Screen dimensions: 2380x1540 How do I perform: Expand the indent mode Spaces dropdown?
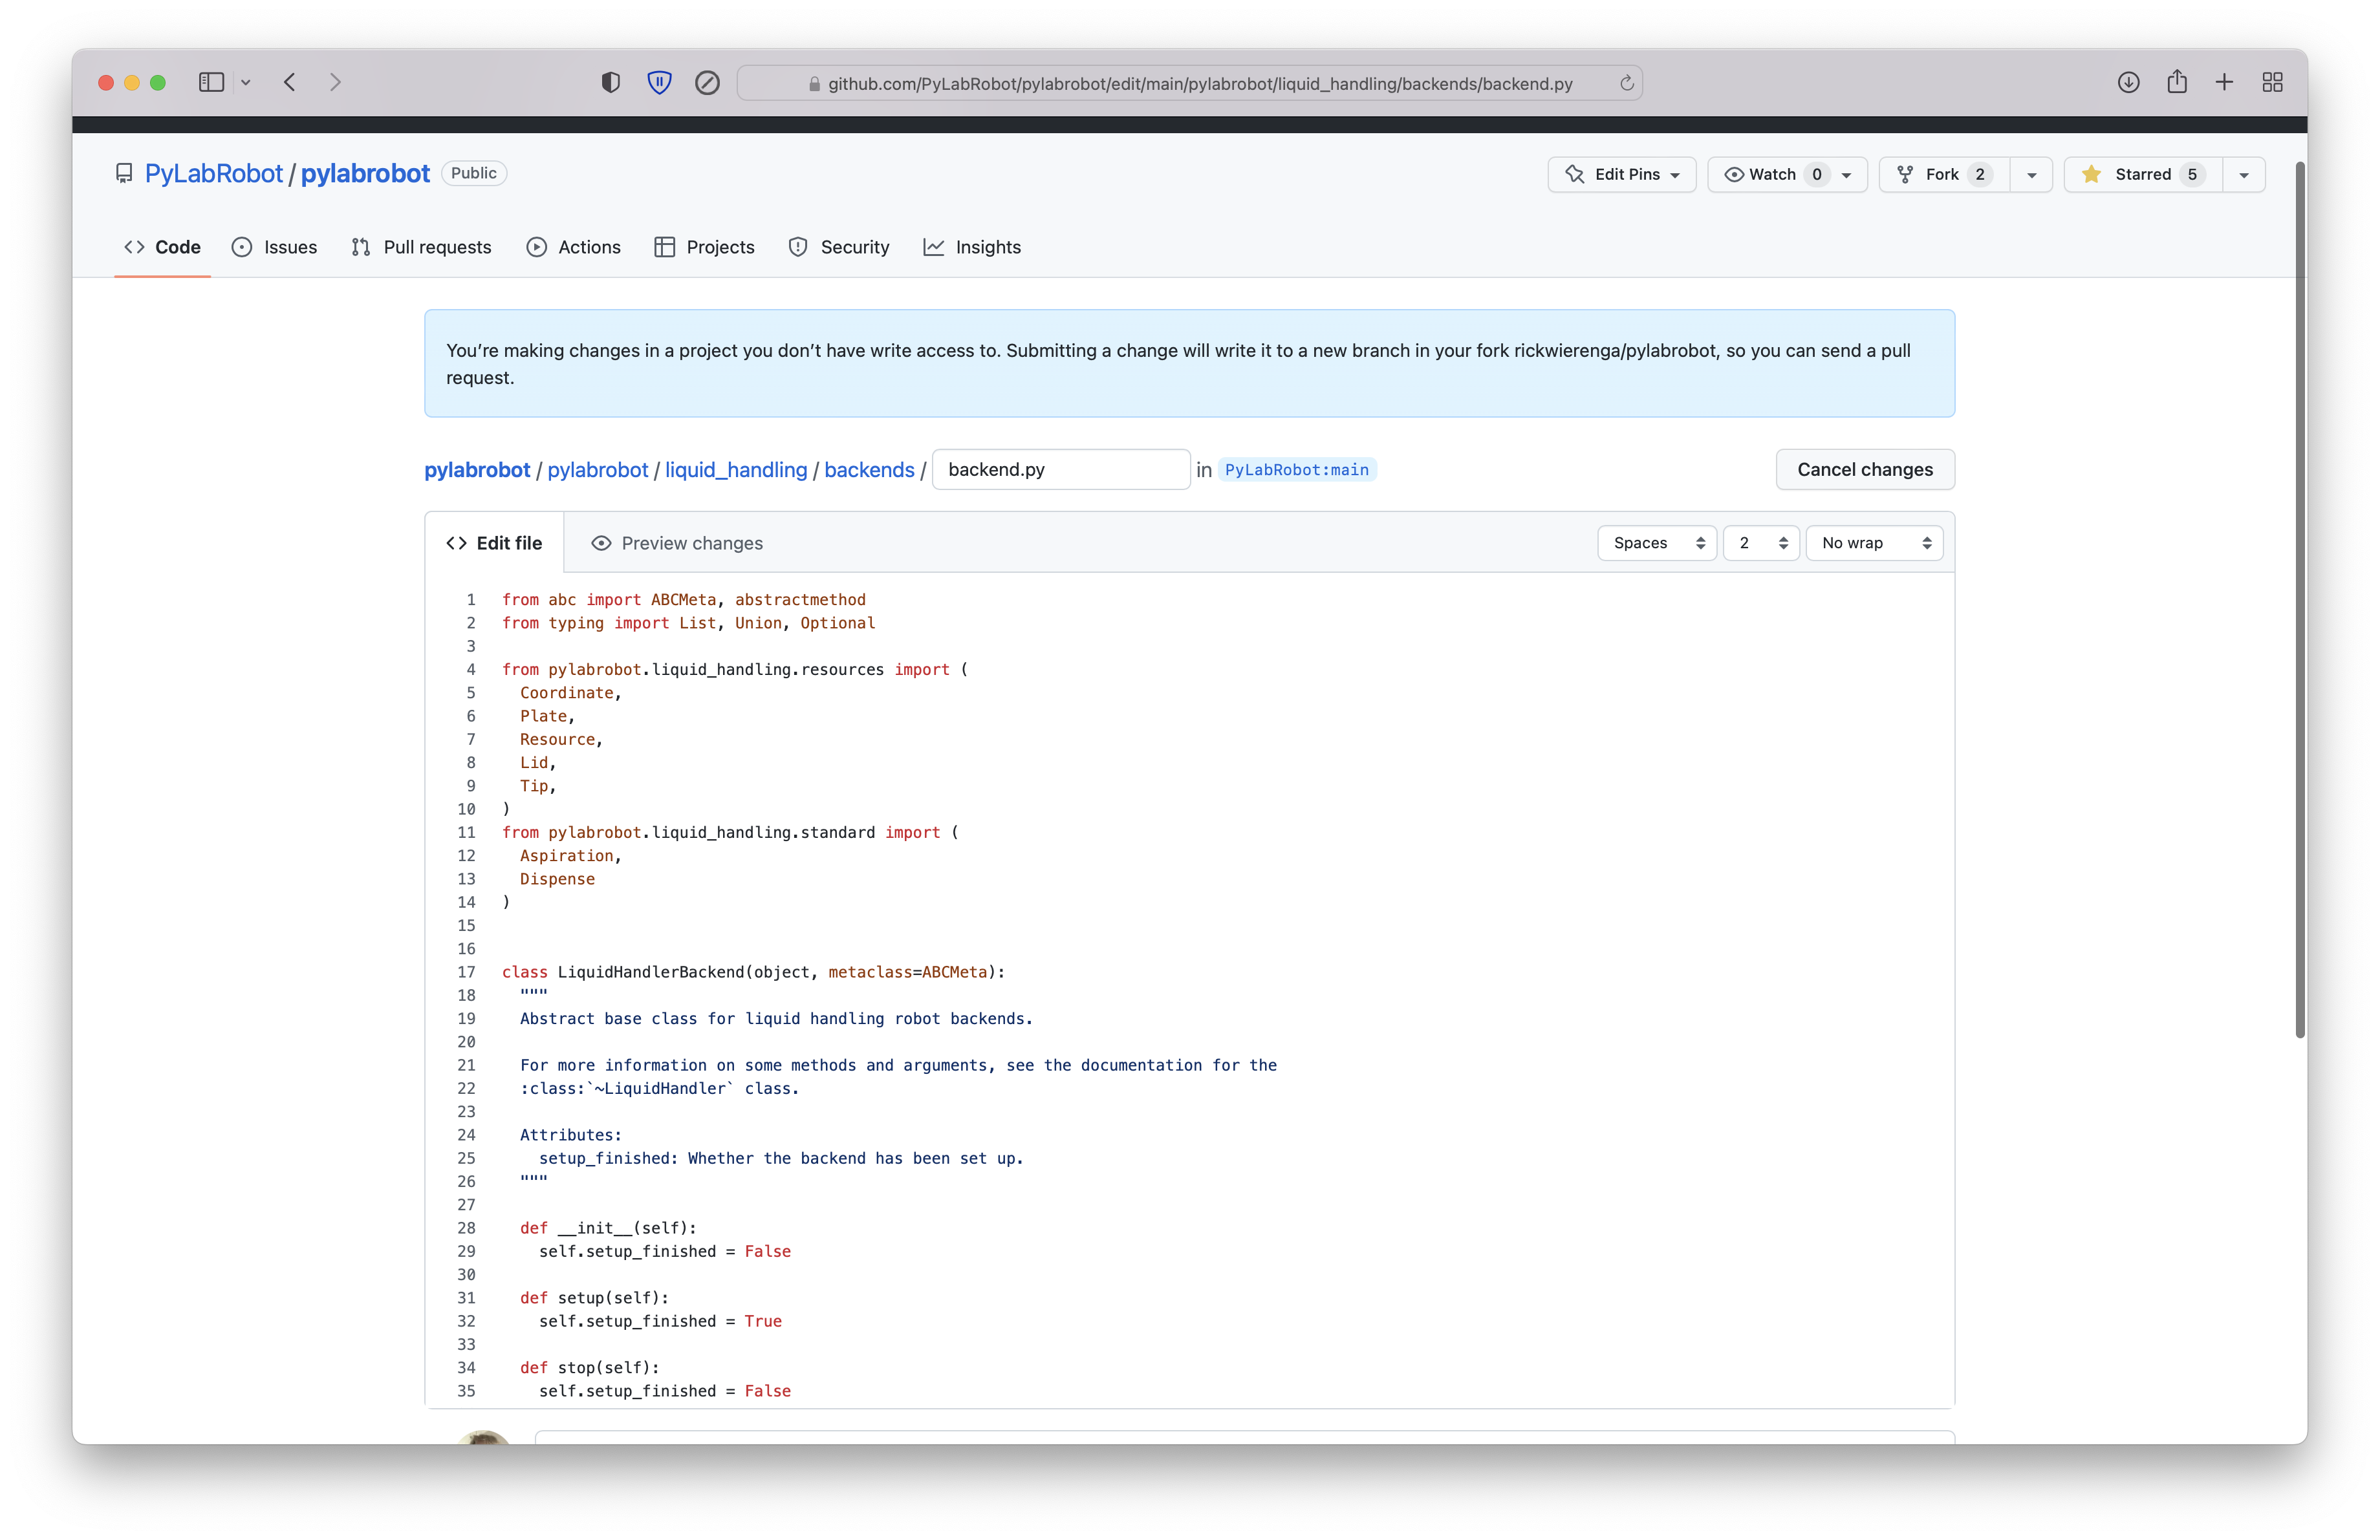1656,542
